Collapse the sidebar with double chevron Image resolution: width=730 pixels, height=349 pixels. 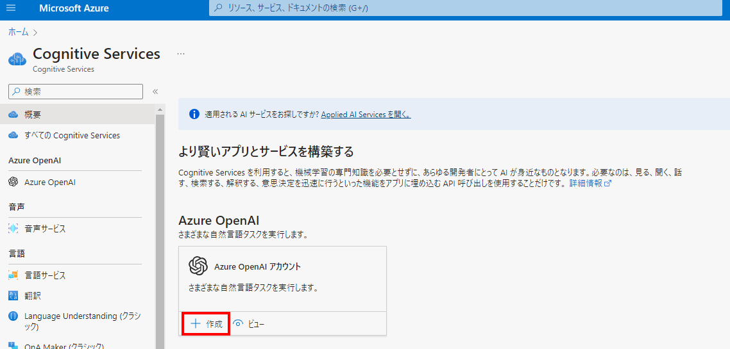click(155, 92)
